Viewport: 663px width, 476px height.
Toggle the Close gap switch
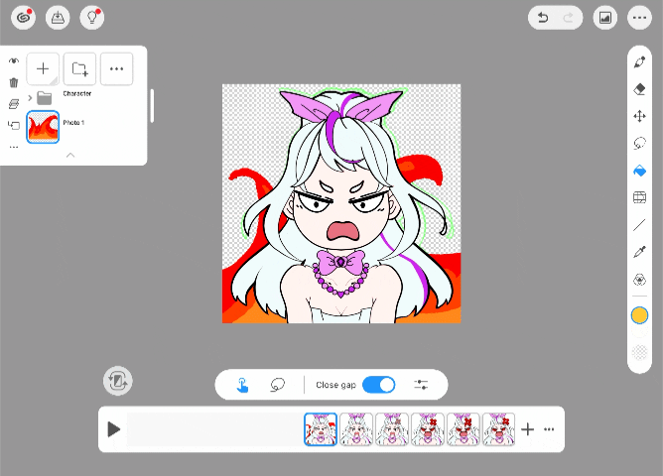point(379,385)
